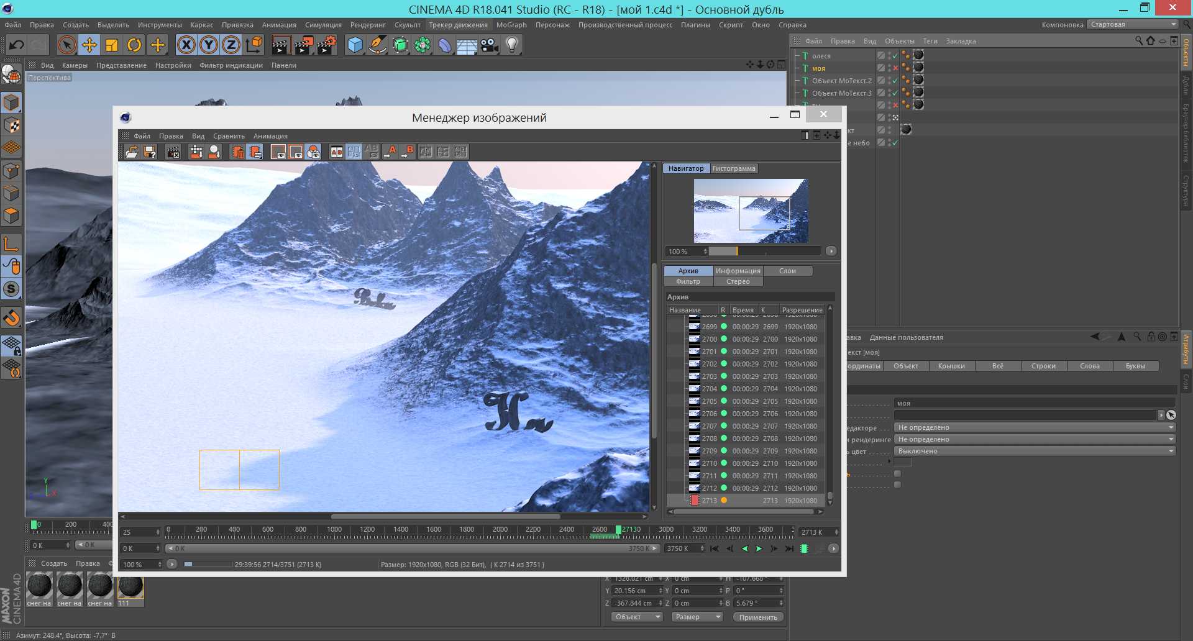This screenshot has height=641, width=1193.
Task: Open the MoGraph menu
Action: (511, 25)
